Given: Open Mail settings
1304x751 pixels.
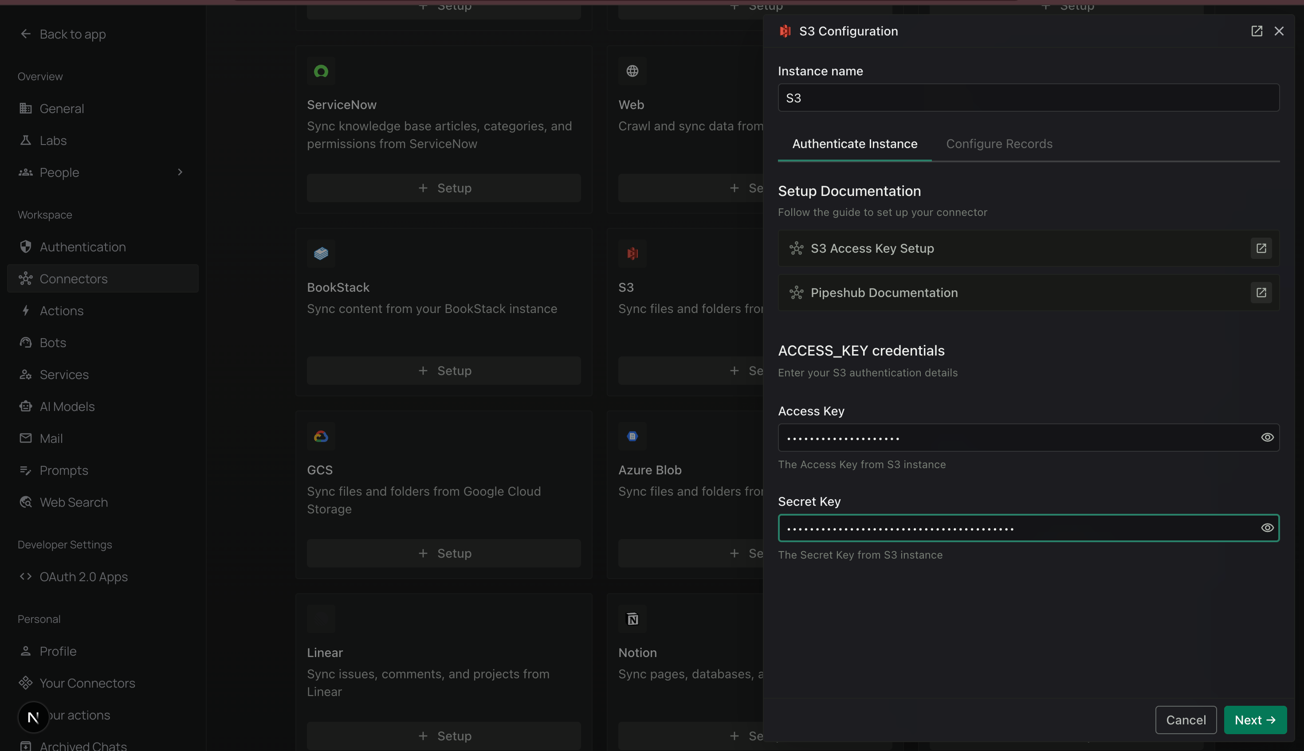Looking at the screenshot, I should pos(103,438).
